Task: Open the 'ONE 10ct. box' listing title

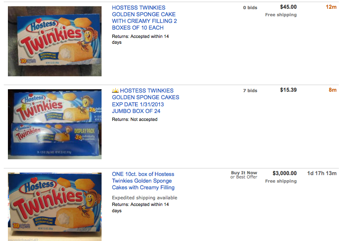Action: click(x=143, y=181)
